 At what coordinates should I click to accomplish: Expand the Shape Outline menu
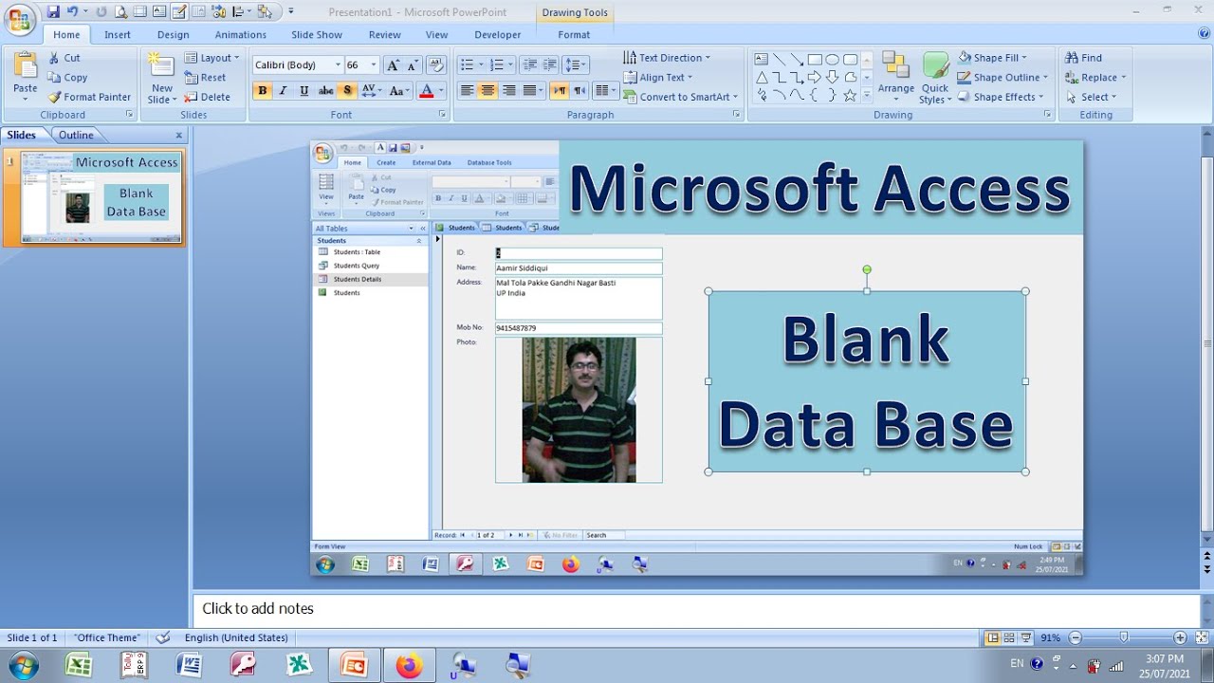1002,78
